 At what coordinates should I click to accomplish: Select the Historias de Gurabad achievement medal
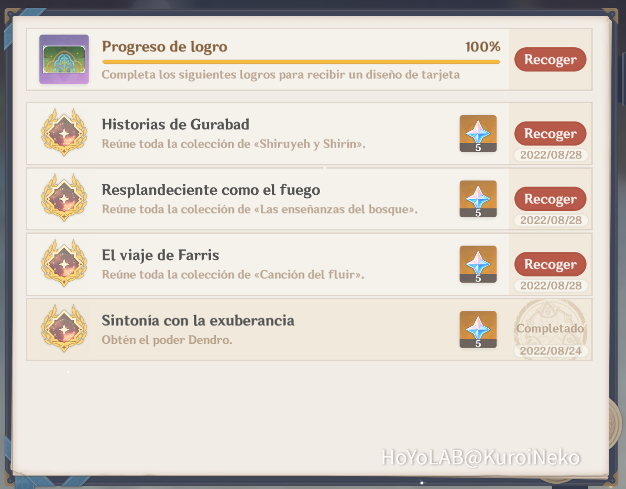(64, 133)
